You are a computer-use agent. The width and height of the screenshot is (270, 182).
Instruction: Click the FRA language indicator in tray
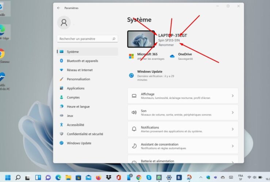click(x=240, y=177)
